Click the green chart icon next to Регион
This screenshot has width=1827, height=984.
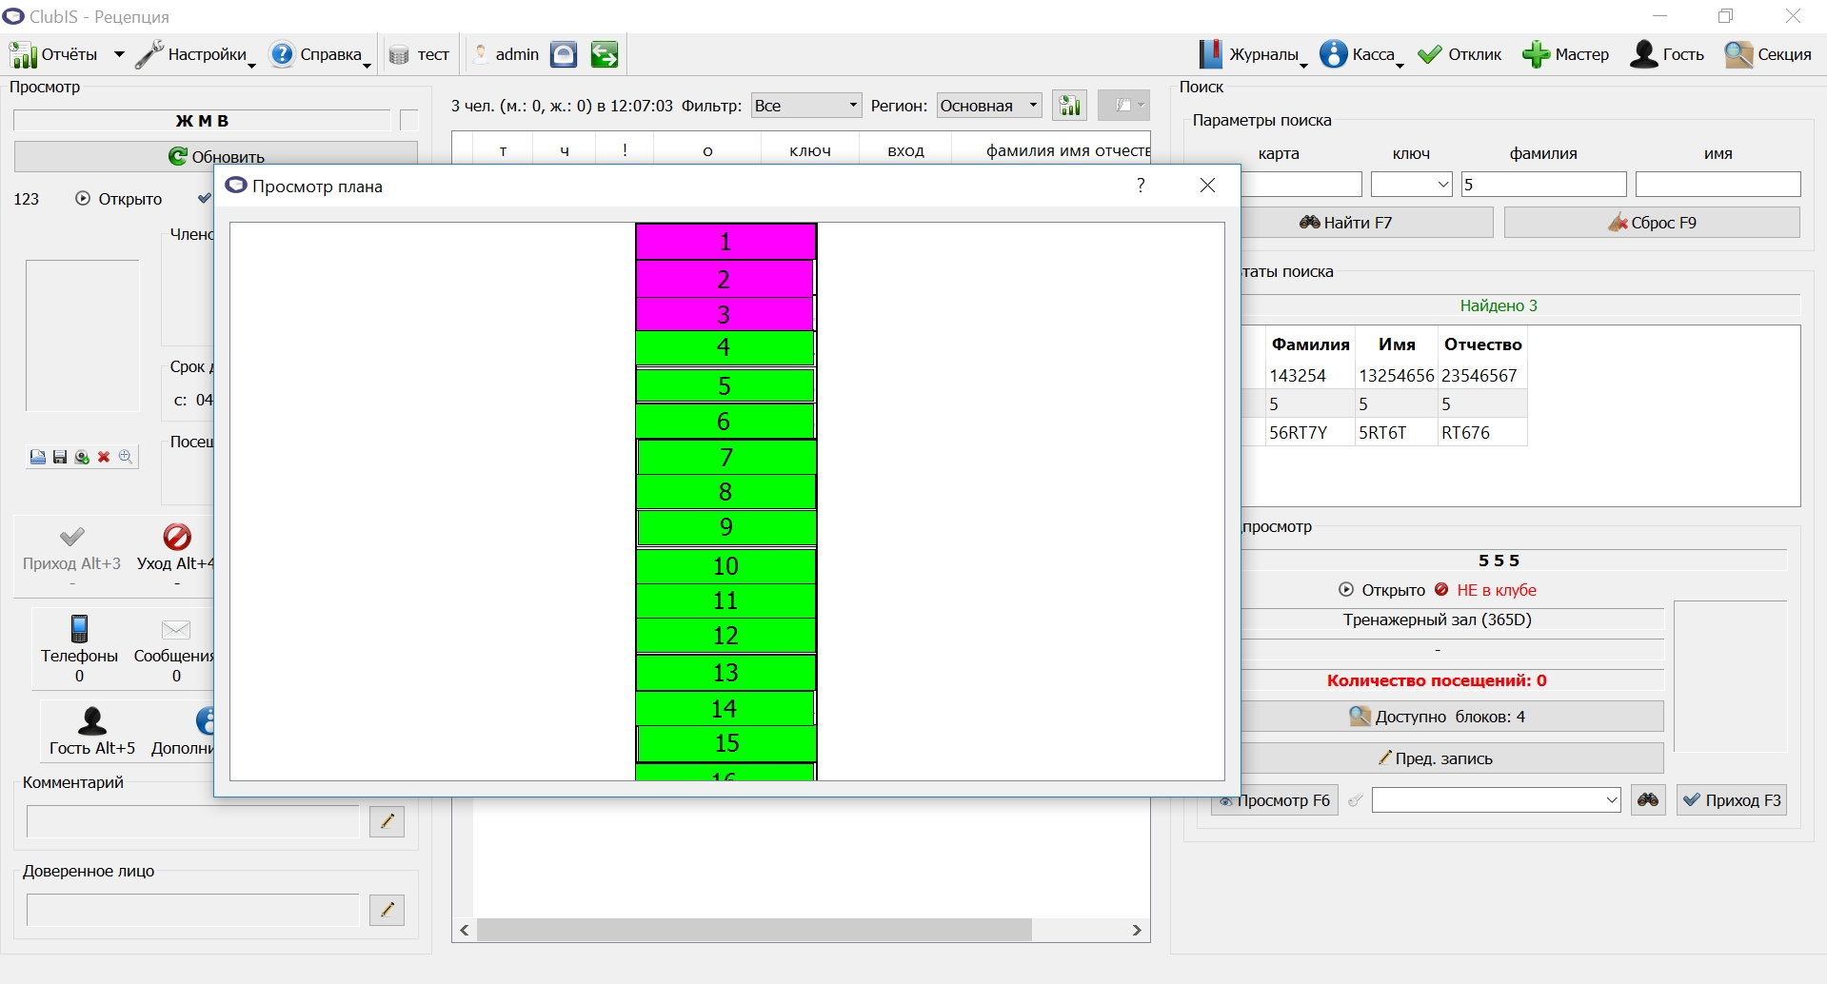(x=1070, y=106)
